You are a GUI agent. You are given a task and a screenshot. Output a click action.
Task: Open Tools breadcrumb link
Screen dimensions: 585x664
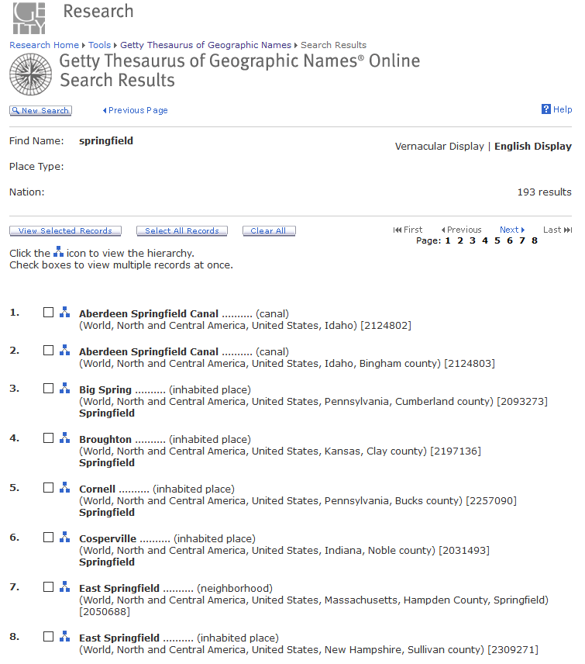pyautogui.click(x=99, y=45)
